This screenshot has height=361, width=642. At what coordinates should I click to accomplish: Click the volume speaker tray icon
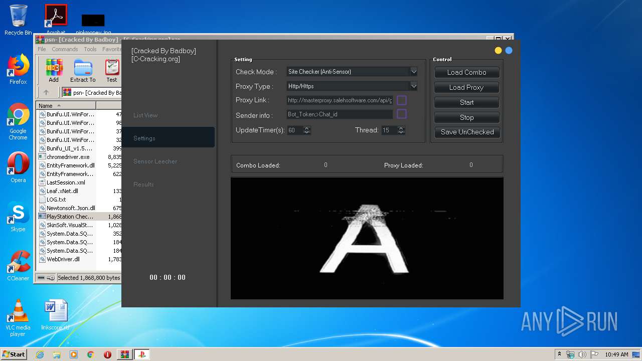(582, 354)
